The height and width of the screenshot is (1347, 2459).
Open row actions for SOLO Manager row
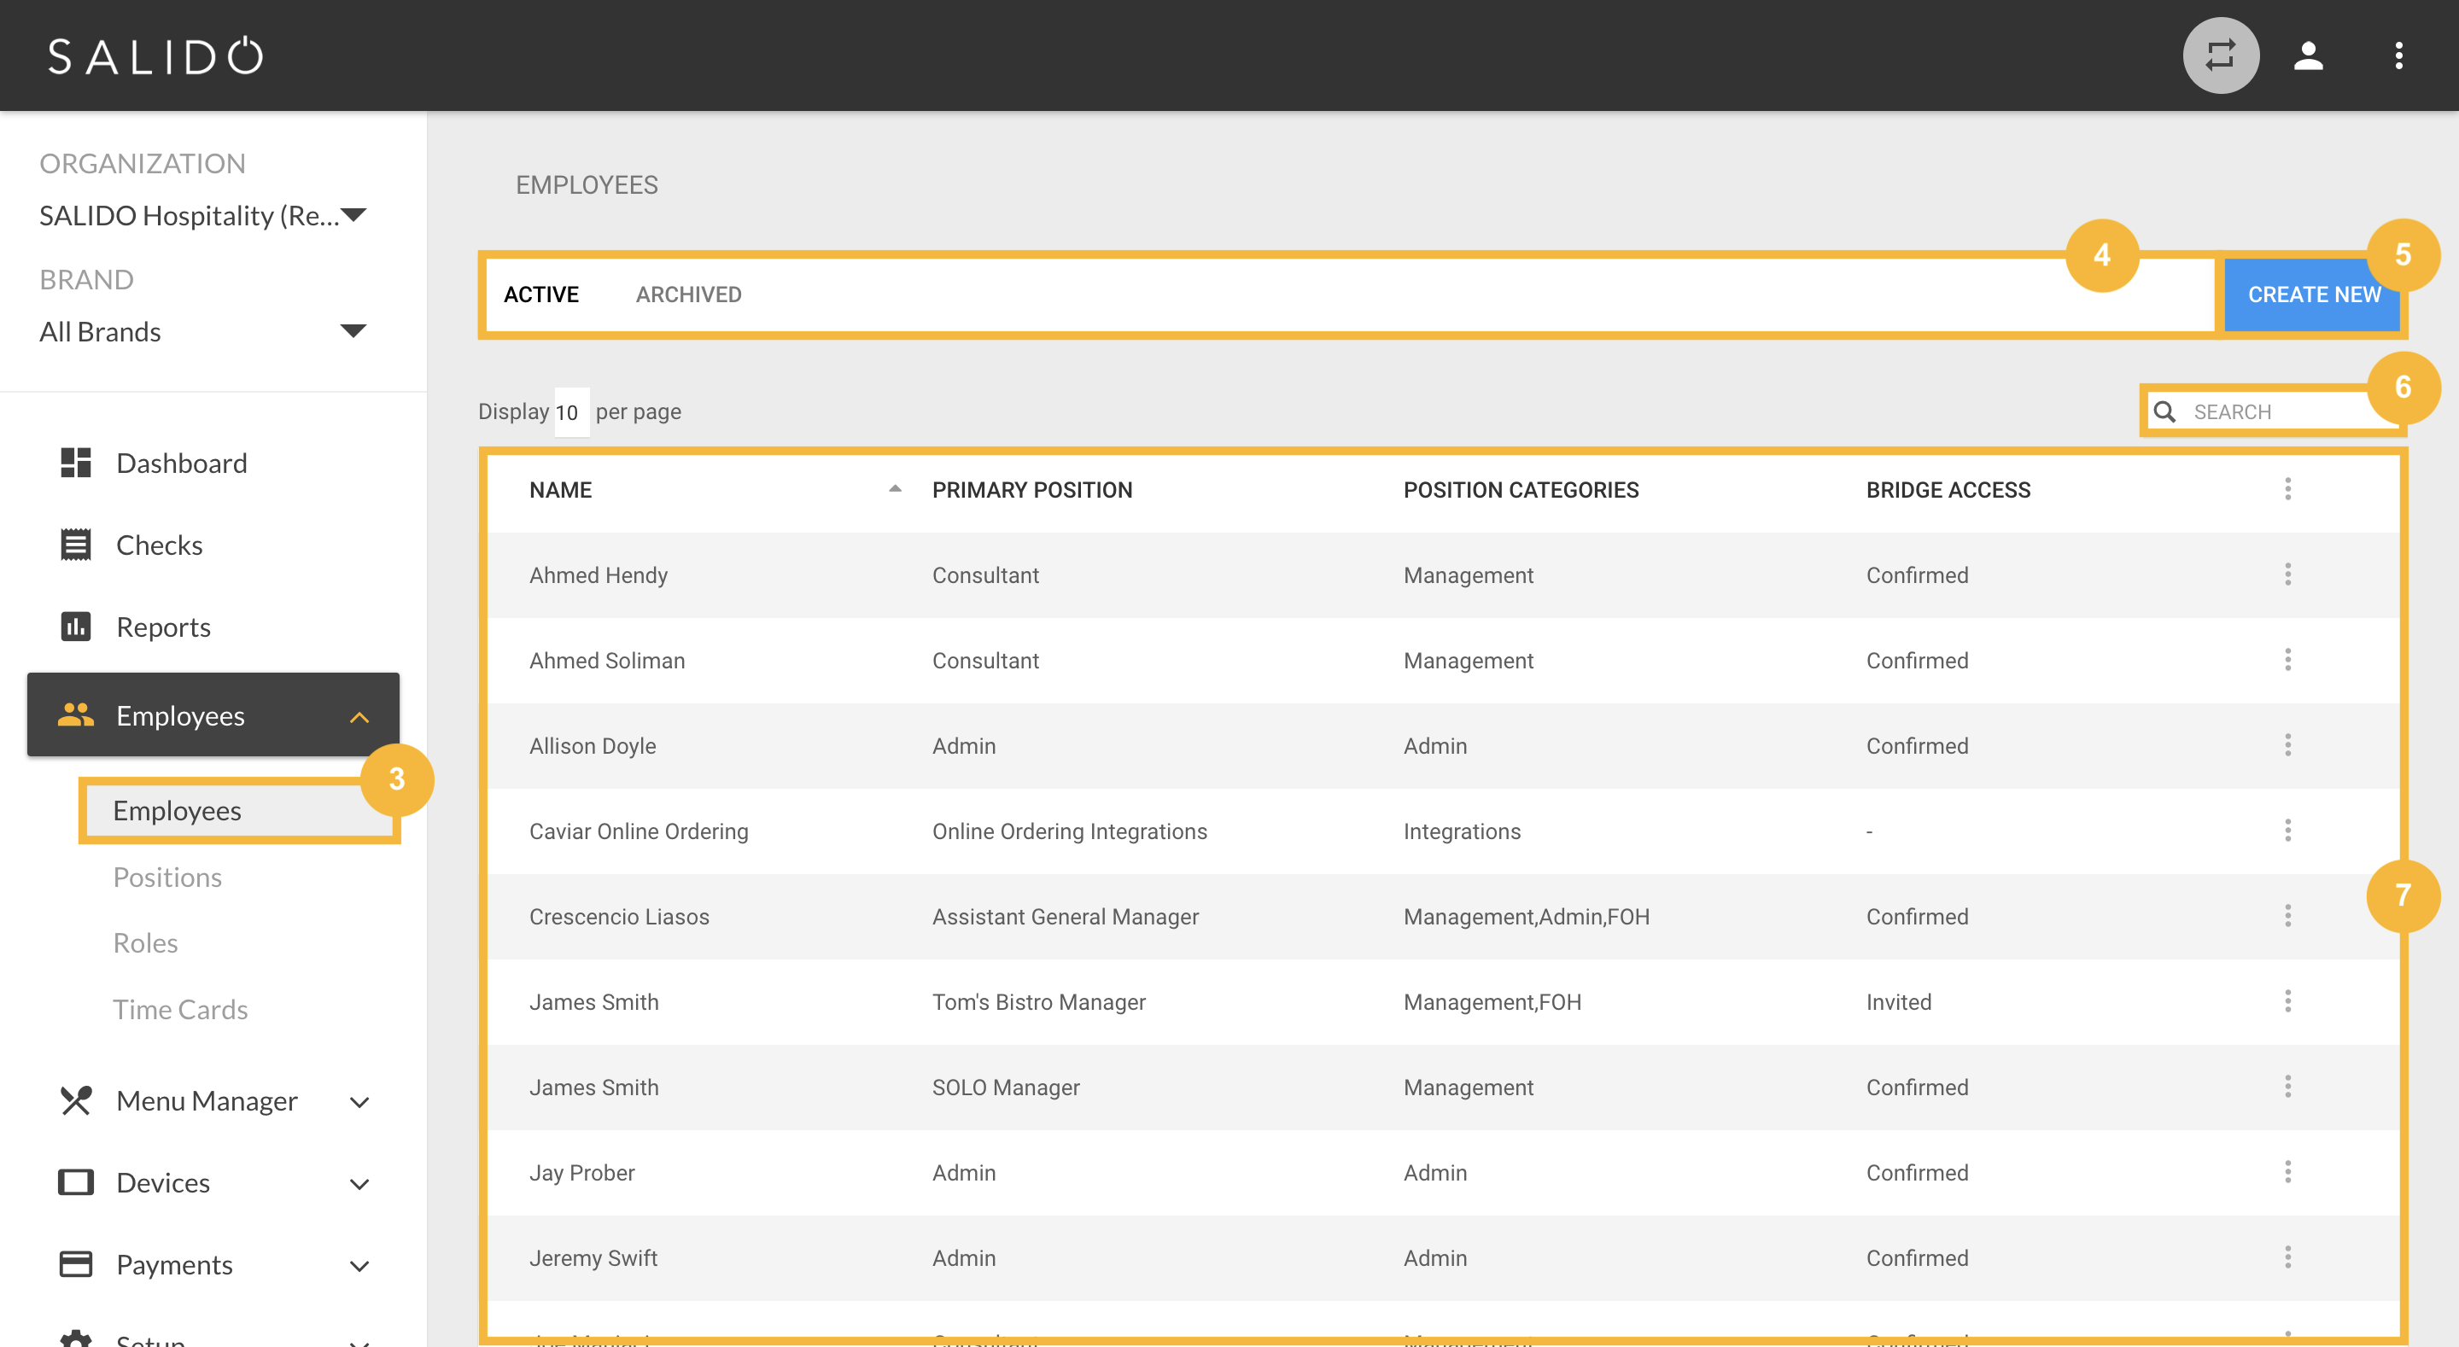[2287, 1087]
